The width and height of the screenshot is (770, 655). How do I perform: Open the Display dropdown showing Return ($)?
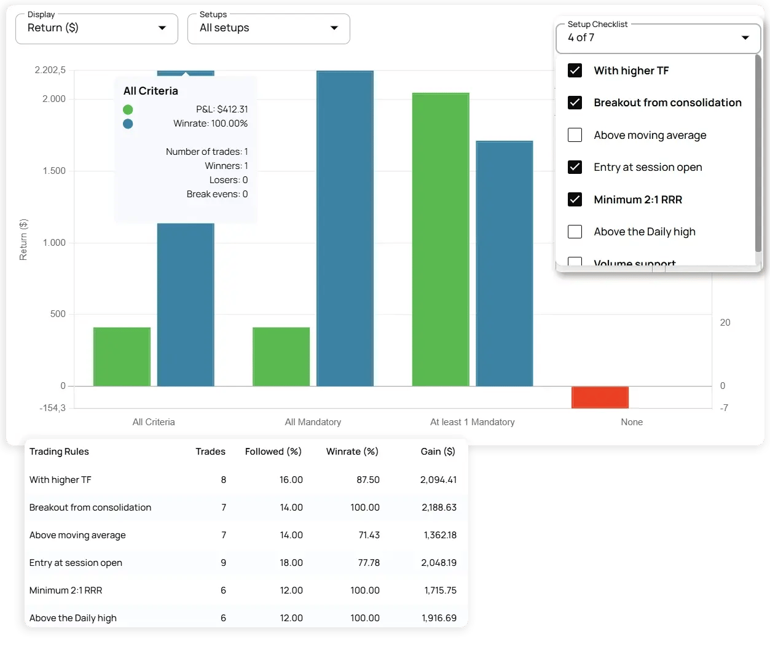[96, 28]
